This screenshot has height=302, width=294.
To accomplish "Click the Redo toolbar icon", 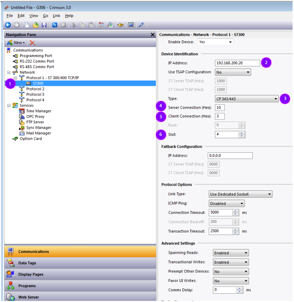I will (63, 25).
